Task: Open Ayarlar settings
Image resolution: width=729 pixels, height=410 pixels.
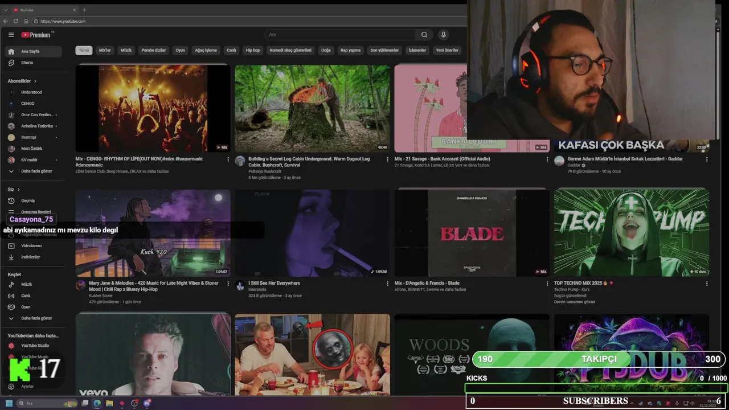Action: pyautogui.click(x=34, y=386)
